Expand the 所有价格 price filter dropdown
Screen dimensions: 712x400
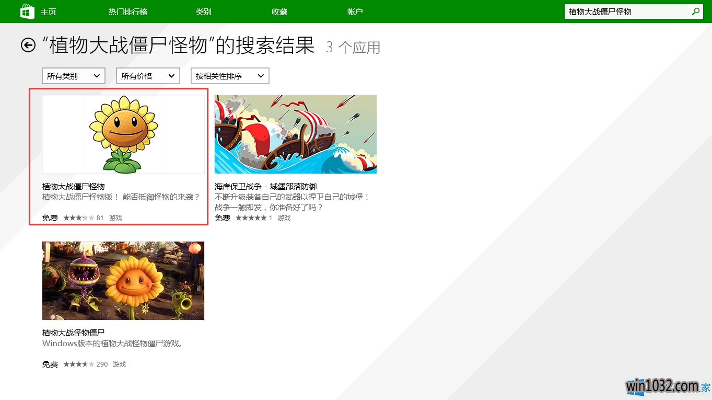pos(148,76)
